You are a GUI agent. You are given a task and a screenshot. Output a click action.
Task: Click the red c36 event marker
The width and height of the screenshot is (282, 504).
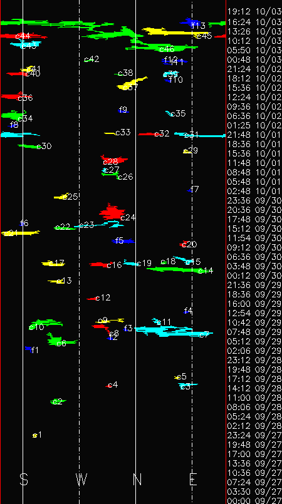12,96
